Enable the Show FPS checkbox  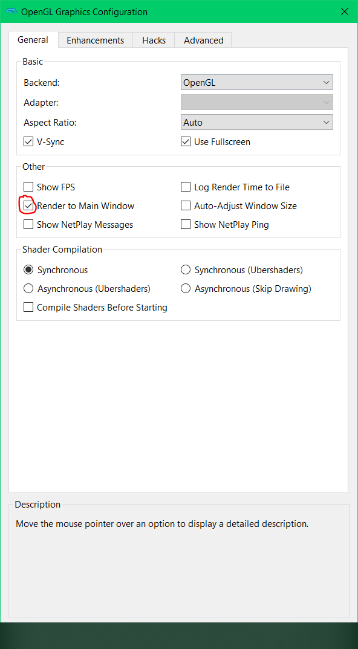click(x=28, y=187)
